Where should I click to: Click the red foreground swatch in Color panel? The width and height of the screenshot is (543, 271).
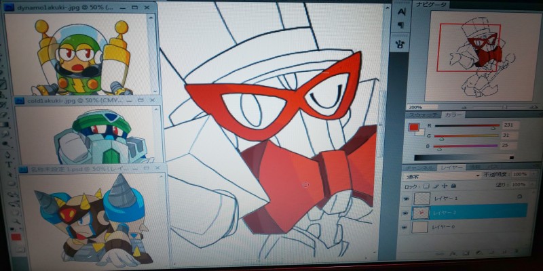(414, 127)
